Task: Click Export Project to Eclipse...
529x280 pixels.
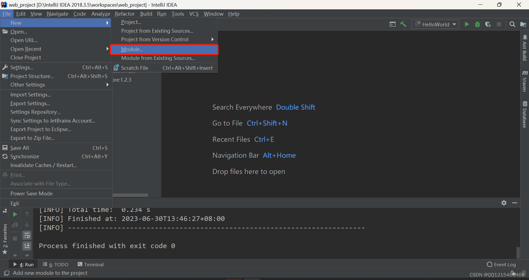Action: (56, 129)
